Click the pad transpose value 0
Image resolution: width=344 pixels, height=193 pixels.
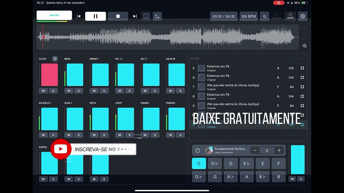tap(267, 150)
